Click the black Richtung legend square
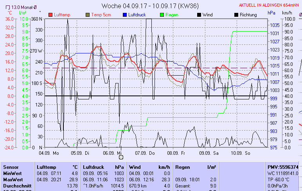Image resolution: width=302 pixels, height=191 pixels. 236,15
